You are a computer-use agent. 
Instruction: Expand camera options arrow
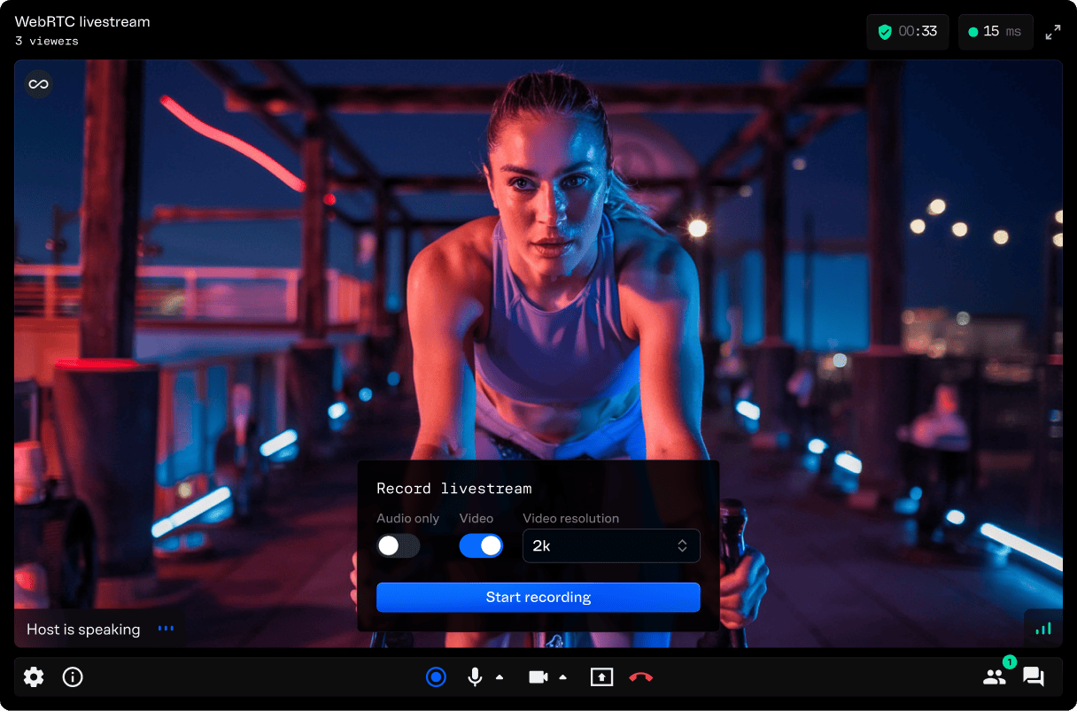click(x=563, y=677)
